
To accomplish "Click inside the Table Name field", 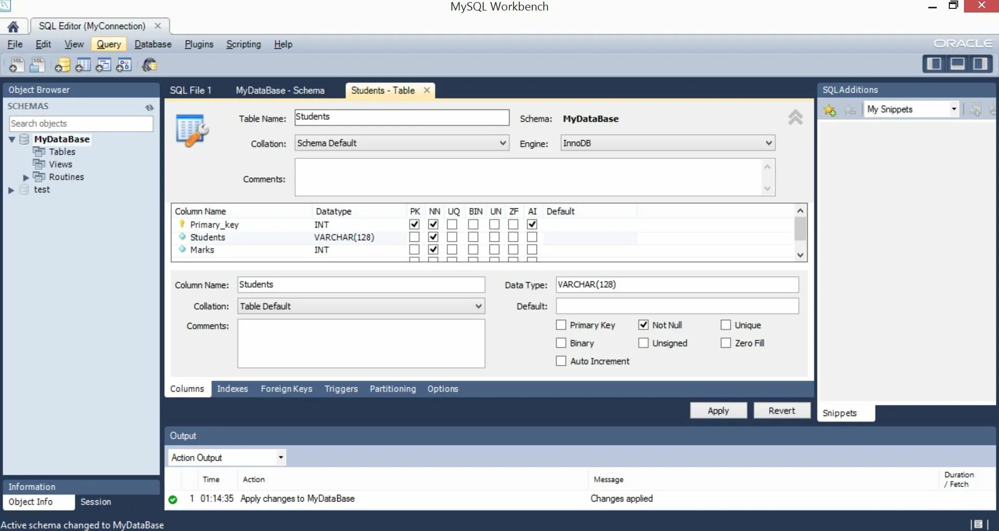I will (x=401, y=117).
